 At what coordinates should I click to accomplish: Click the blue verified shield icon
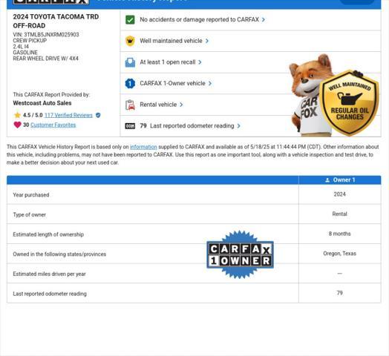[98, 115]
